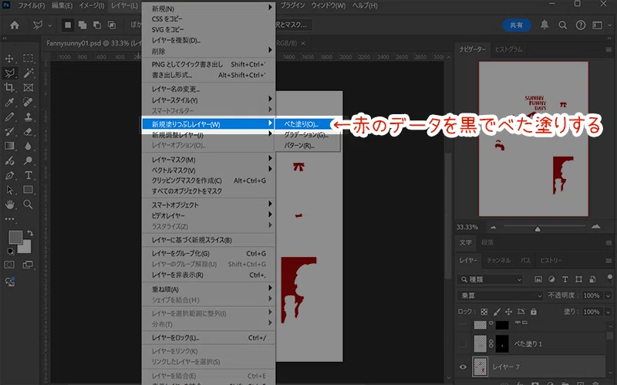The height and width of the screenshot is (385, 617).
Task: Open the search magnifier in top bar
Action: coord(563,25)
